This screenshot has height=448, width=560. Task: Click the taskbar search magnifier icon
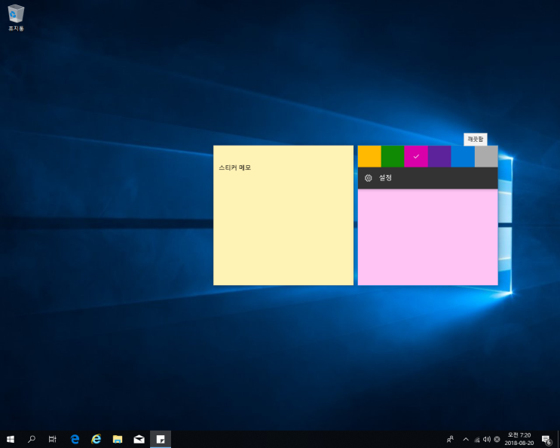(32, 439)
